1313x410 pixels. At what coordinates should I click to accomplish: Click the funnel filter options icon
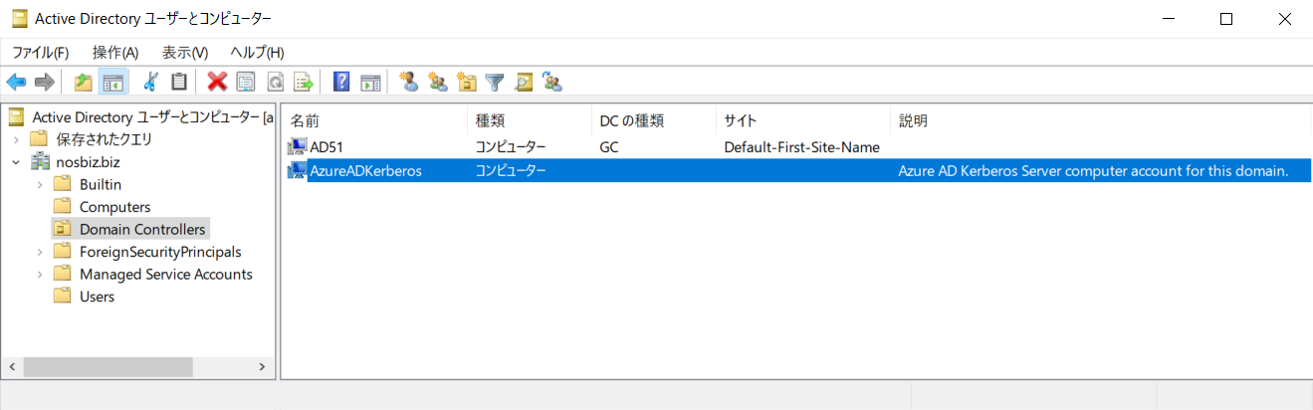point(495,82)
